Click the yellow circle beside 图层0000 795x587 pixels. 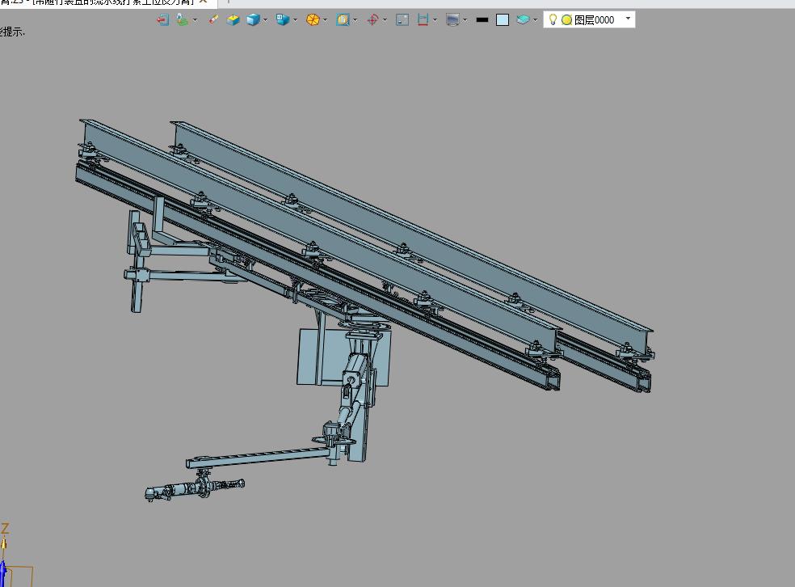point(567,19)
